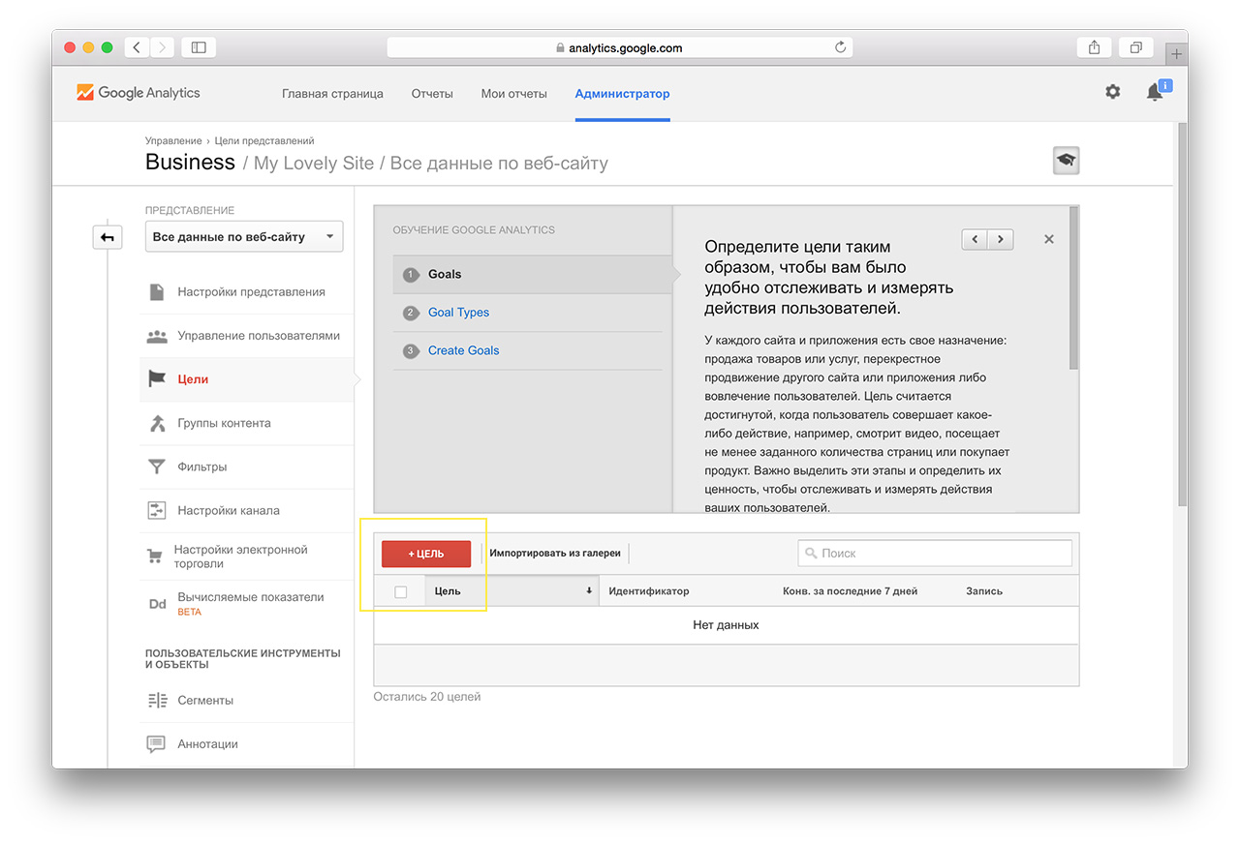Click the graduation cap education icon

[1066, 161]
